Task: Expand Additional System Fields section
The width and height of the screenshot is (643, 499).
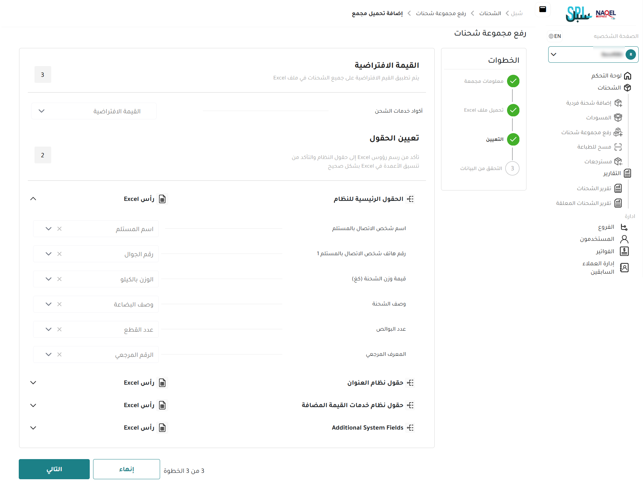Action: click(x=33, y=428)
